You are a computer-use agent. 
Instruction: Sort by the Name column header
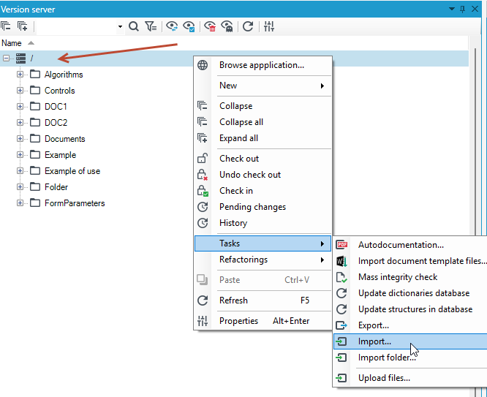pos(12,43)
